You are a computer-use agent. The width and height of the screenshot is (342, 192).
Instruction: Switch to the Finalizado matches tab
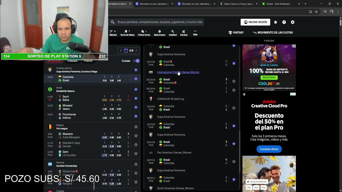[x=72, y=61]
